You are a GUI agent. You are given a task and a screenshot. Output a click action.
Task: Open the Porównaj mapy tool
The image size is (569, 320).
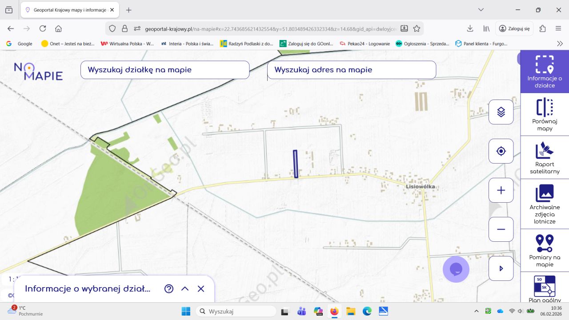pyautogui.click(x=545, y=115)
